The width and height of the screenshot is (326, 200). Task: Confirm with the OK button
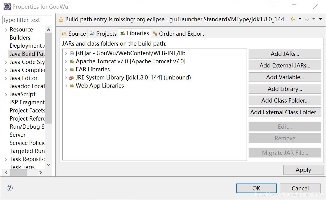(x=256, y=188)
